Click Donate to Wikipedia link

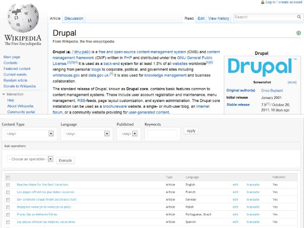click(20, 86)
